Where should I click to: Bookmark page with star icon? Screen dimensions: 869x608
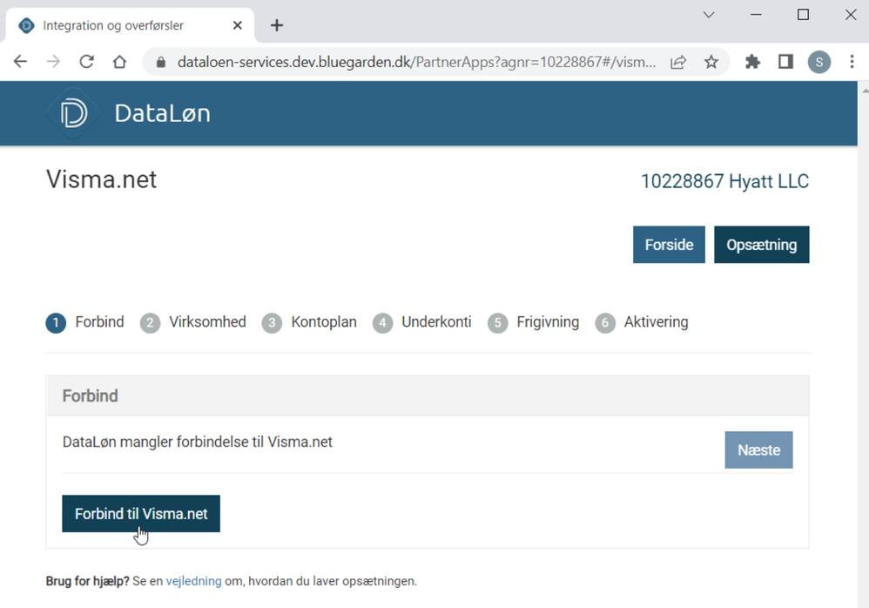pos(711,62)
